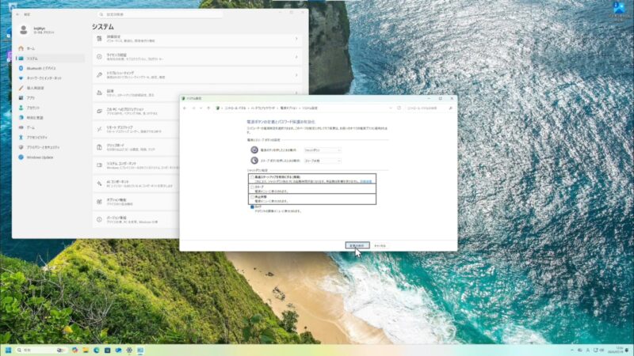Click the Settings gear icon on taskbar
Image resolution: width=634 pixels, height=356 pixels.
click(x=129, y=350)
